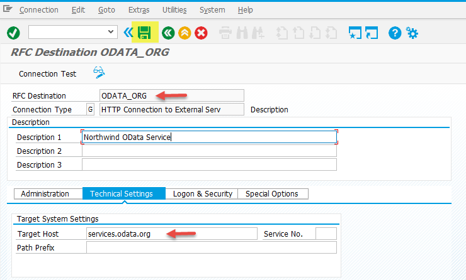Click the green Enter checkmark icon

[x=13, y=33]
